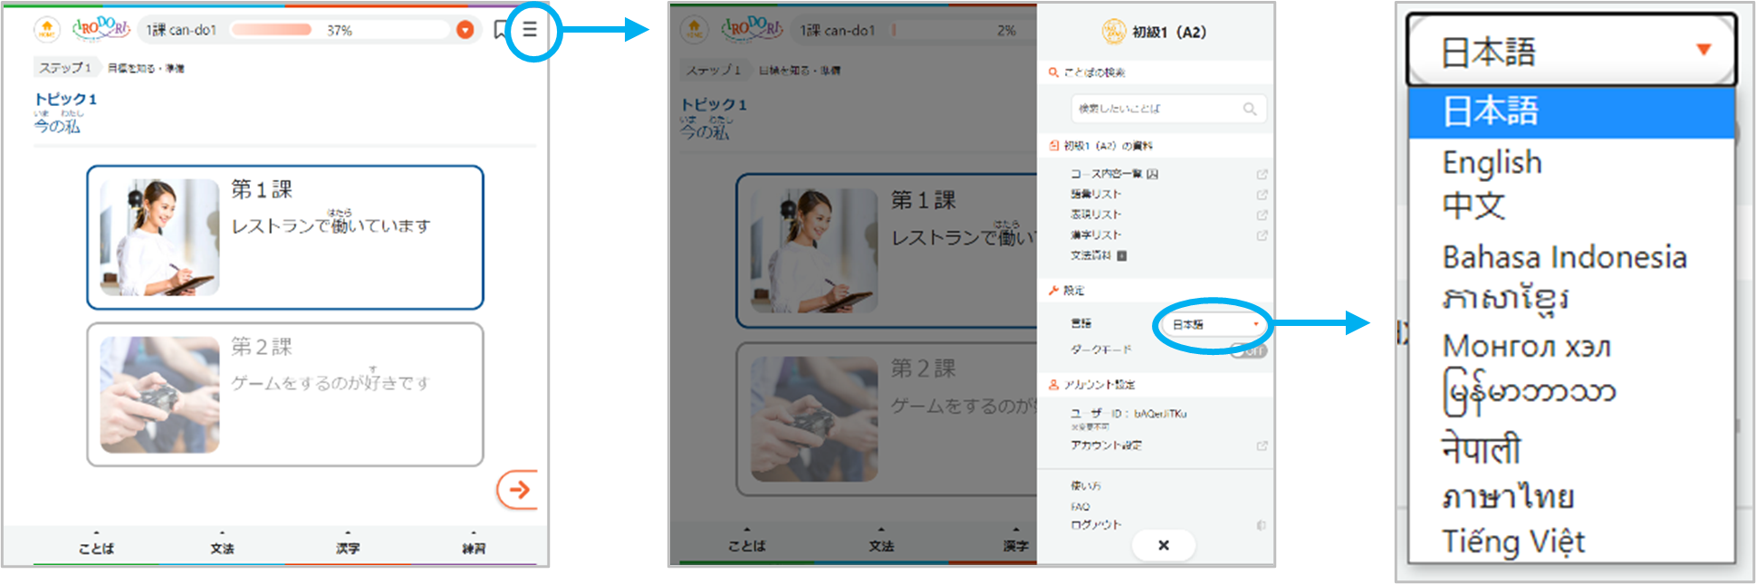Screen dimensions: 1756x584
Task: Click the IRODORI logo in the left screen
Action: pos(101,28)
